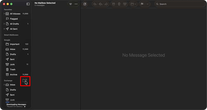Click the Forward arrow icon
The width and height of the screenshot is (207, 110).
pyautogui.click(x=106, y=4)
